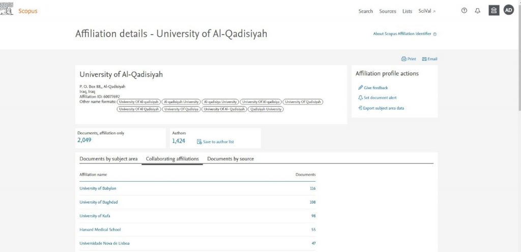
Task: Open the 1,424 authors count link
Action: pyautogui.click(x=179, y=141)
